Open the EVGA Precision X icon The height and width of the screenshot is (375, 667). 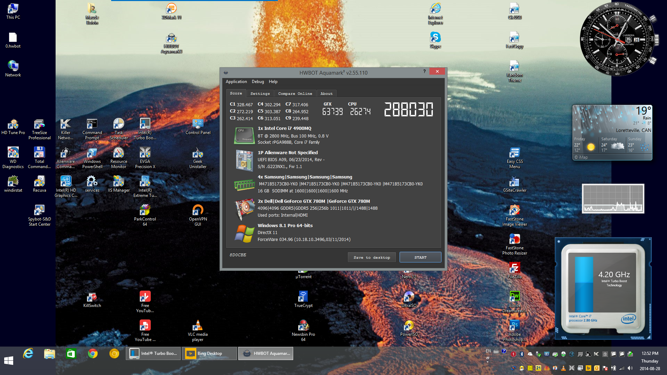[x=145, y=158]
